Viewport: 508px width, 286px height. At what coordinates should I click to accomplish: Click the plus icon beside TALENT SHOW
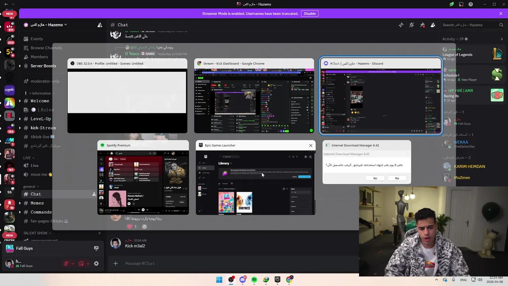[x=100, y=233]
